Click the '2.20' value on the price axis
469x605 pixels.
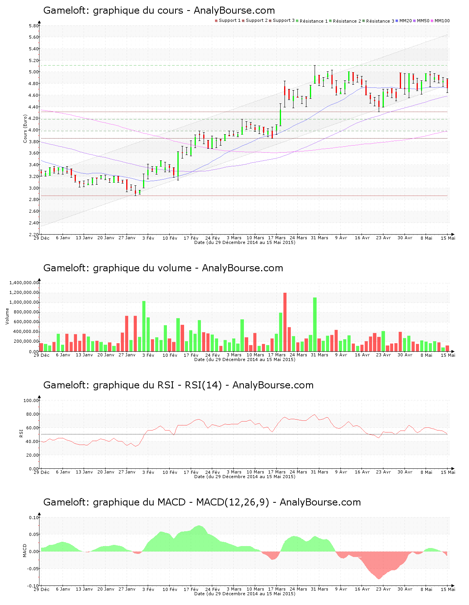tap(34, 235)
